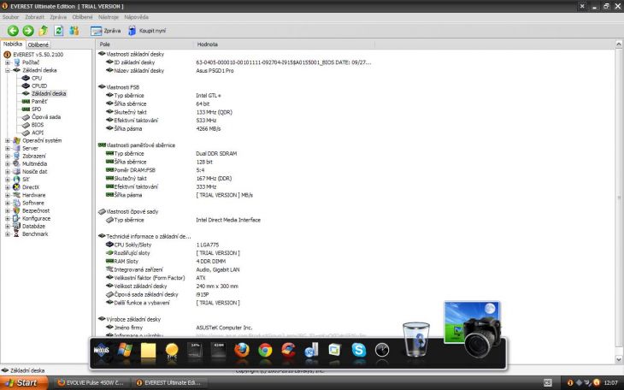Expand the Počítač tree node
This screenshot has width=624, height=390.
coord(8,62)
